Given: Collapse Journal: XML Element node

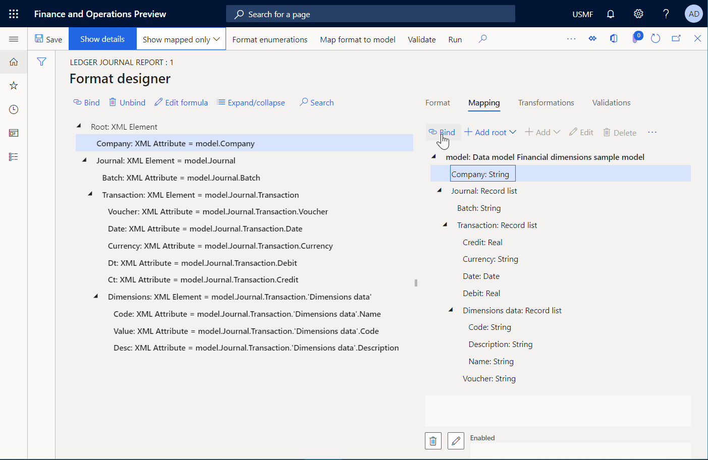Looking at the screenshot, I should (x=84, y=160).
